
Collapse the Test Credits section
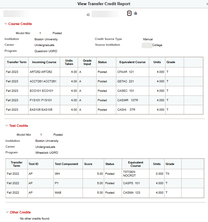pyautogui.click(x=7, y=126)
